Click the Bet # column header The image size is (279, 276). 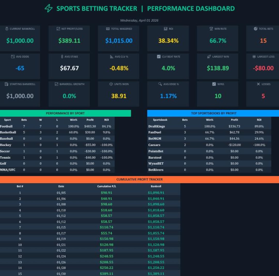(x=20, y=187)
